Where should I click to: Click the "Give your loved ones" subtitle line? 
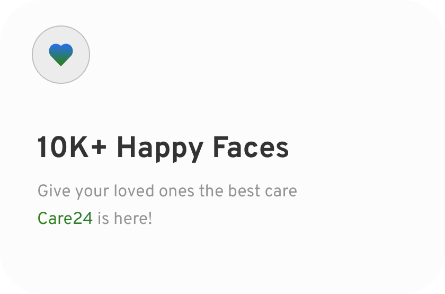pyautogui.click(x=167, y=191)
